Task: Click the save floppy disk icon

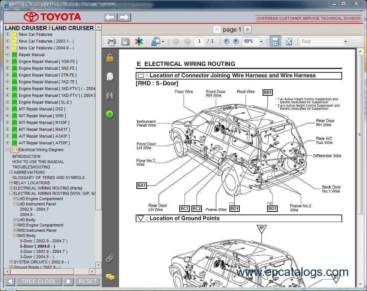Action: click(x=125, y=41)
